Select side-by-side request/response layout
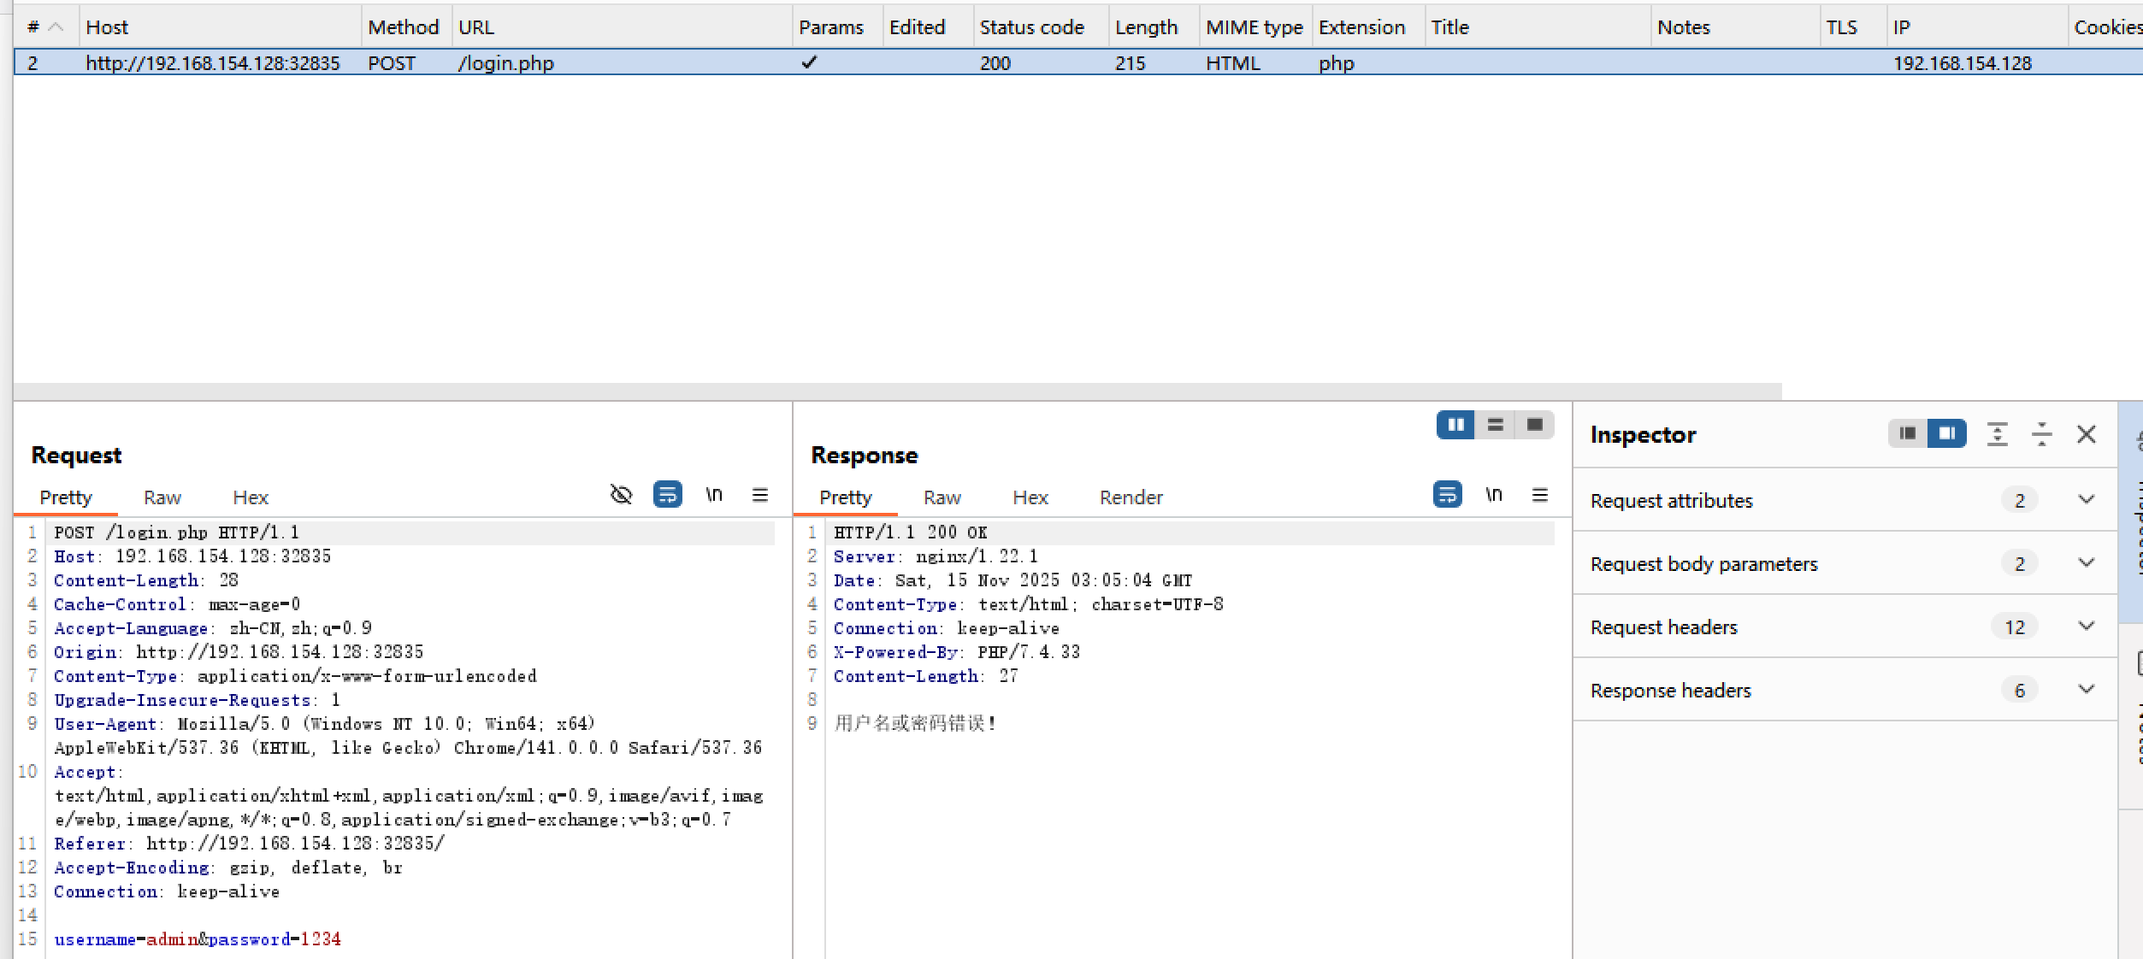The height and width of the screenshot is (959, 2143). (1455, 425)
